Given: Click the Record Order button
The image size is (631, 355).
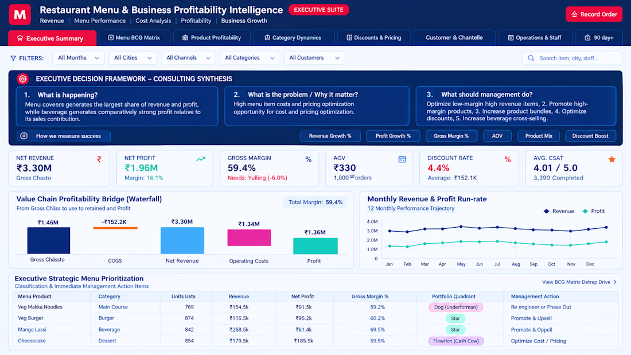Looking at the screenshot, I should pyautogui.click(x=594, y=14).
